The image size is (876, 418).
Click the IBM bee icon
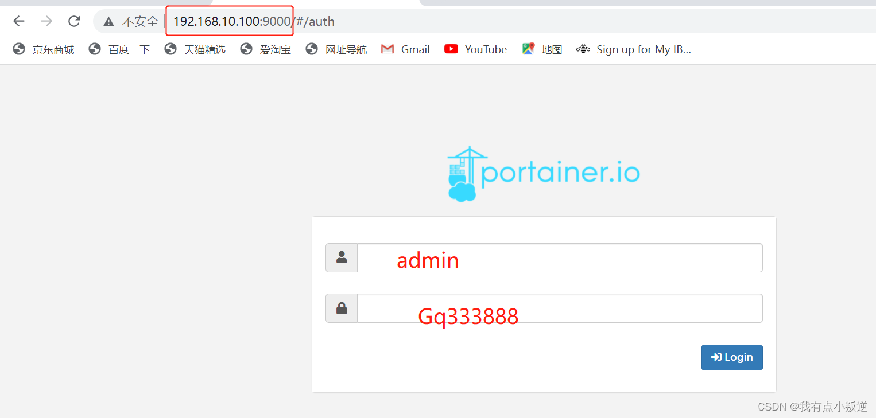pyautogui.click(x=583, y=49)
